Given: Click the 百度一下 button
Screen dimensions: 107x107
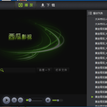Looking at the screenshot, I should click(45, 70).
